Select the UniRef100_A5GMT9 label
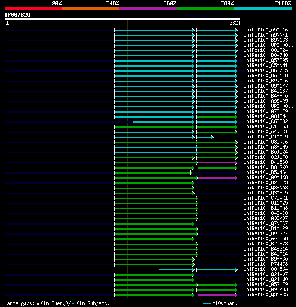Screen dimensions: 296x307 [x=265, y=284]
